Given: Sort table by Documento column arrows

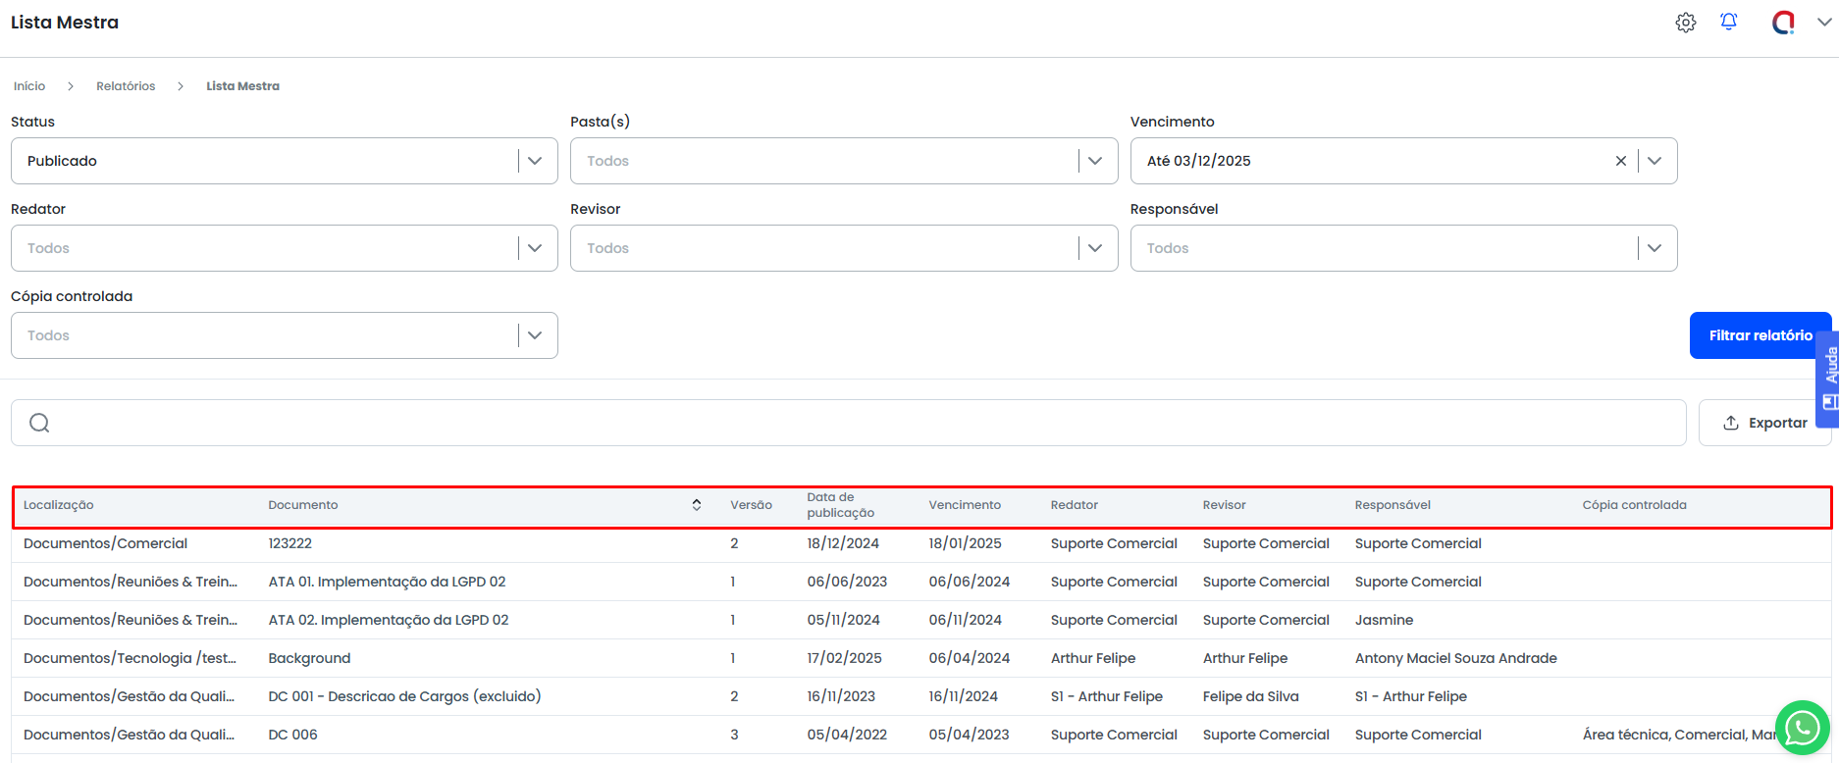Looking at the screenshot, I should pos(697,505).
